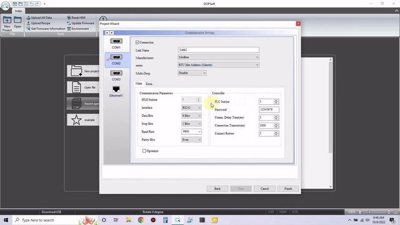Open Windows Start menu
Viewport: 400px width, 225px height.
coord(6,220)
